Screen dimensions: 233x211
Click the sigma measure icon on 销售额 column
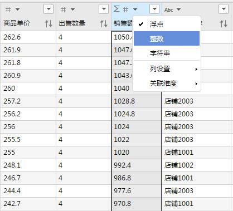click(x=116, y=9)
